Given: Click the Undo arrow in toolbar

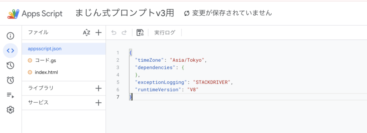Looking at the screenshot, I should pyautogui.click(x=114, y=33).
